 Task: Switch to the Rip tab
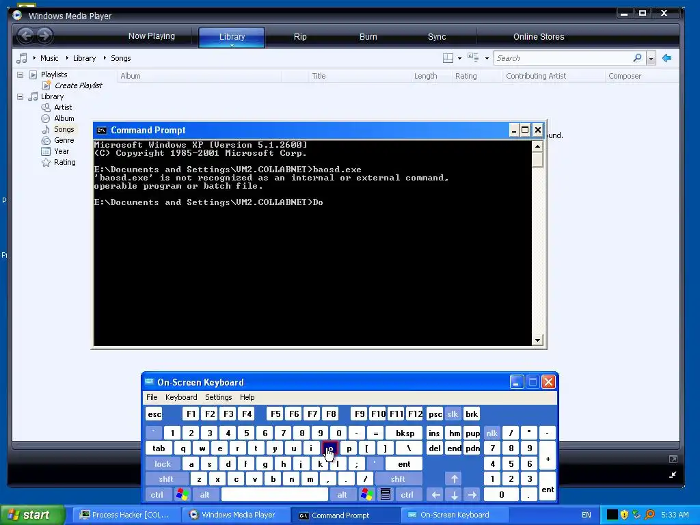tap(300, 37)
